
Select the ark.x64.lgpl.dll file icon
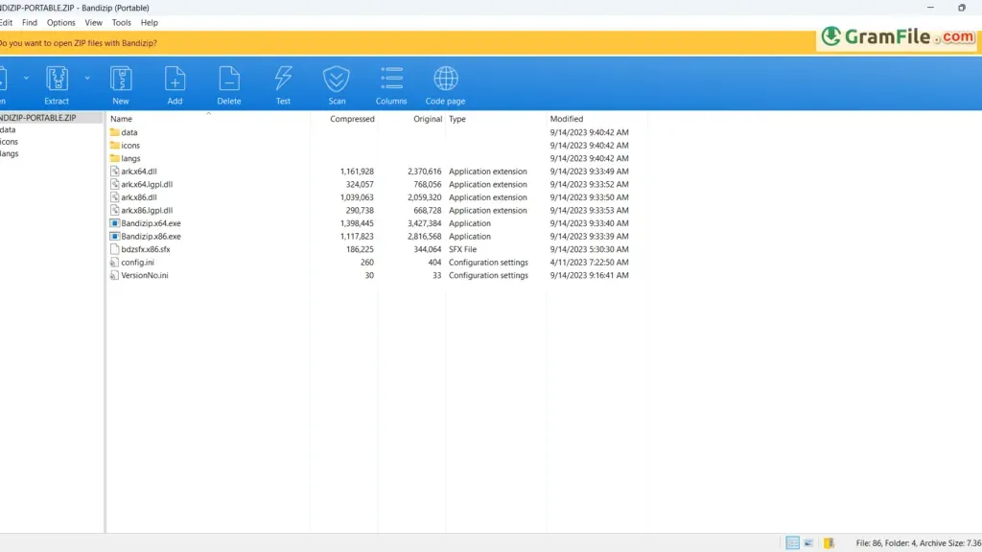[115, 184]
